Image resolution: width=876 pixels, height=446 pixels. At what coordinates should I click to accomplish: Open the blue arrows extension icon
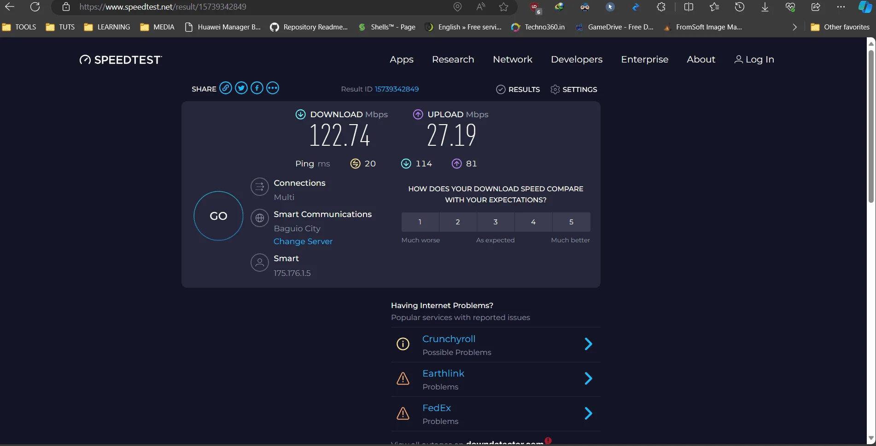(x=636, y=7)
